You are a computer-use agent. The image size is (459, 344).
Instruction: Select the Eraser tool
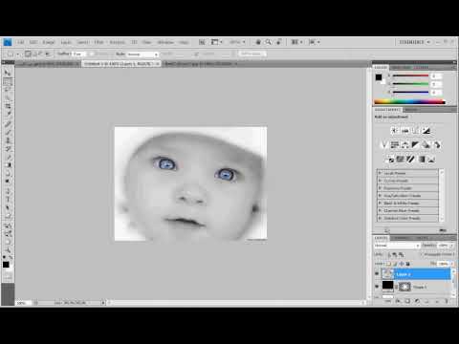click(8, 157)
